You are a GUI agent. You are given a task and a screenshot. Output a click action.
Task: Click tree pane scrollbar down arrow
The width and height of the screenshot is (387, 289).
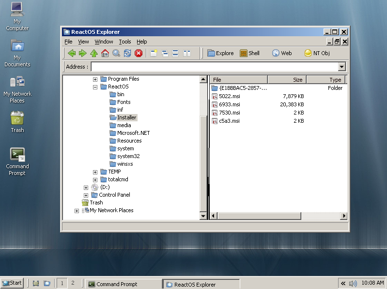[x=203, y=216]
